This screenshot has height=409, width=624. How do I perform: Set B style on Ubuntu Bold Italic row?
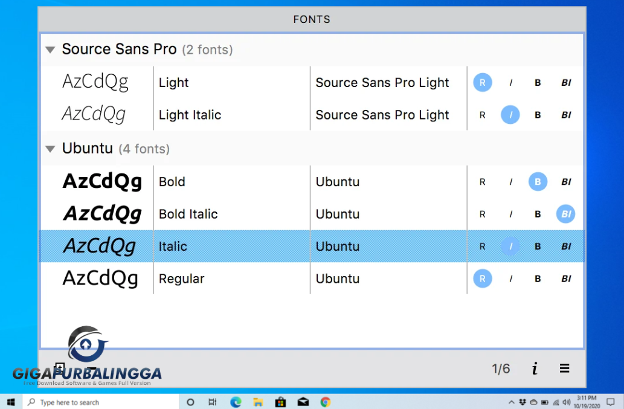tap(538, 214)
